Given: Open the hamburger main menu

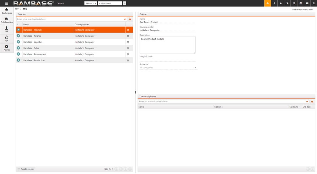Looking at the screenshot, I should [7, 3].
